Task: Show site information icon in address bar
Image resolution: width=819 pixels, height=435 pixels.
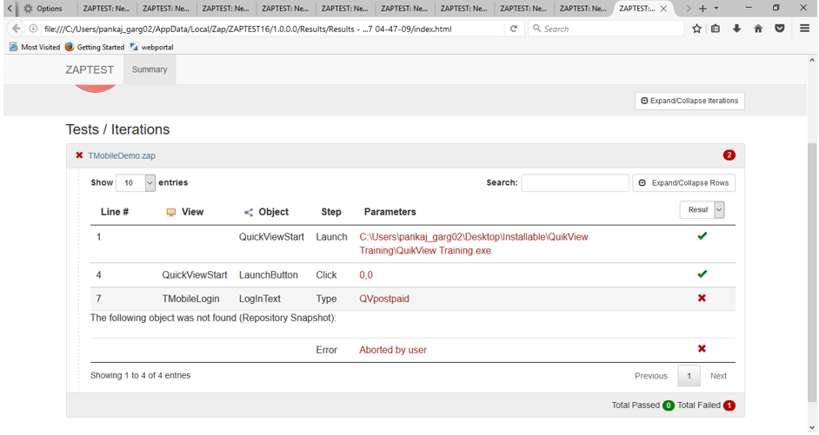Action: coord(33,29)
